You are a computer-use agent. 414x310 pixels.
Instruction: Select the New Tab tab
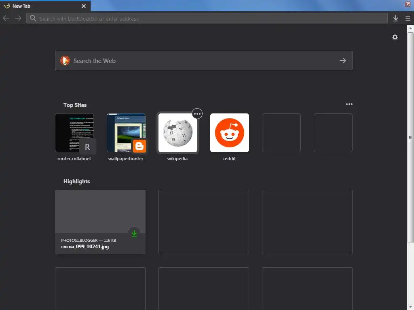click(x=45, y=6)
